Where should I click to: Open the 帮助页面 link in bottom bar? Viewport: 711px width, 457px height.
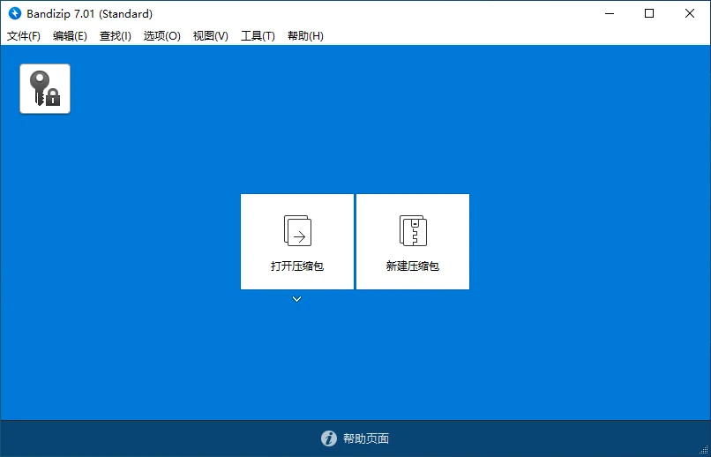tap(366, 438)
